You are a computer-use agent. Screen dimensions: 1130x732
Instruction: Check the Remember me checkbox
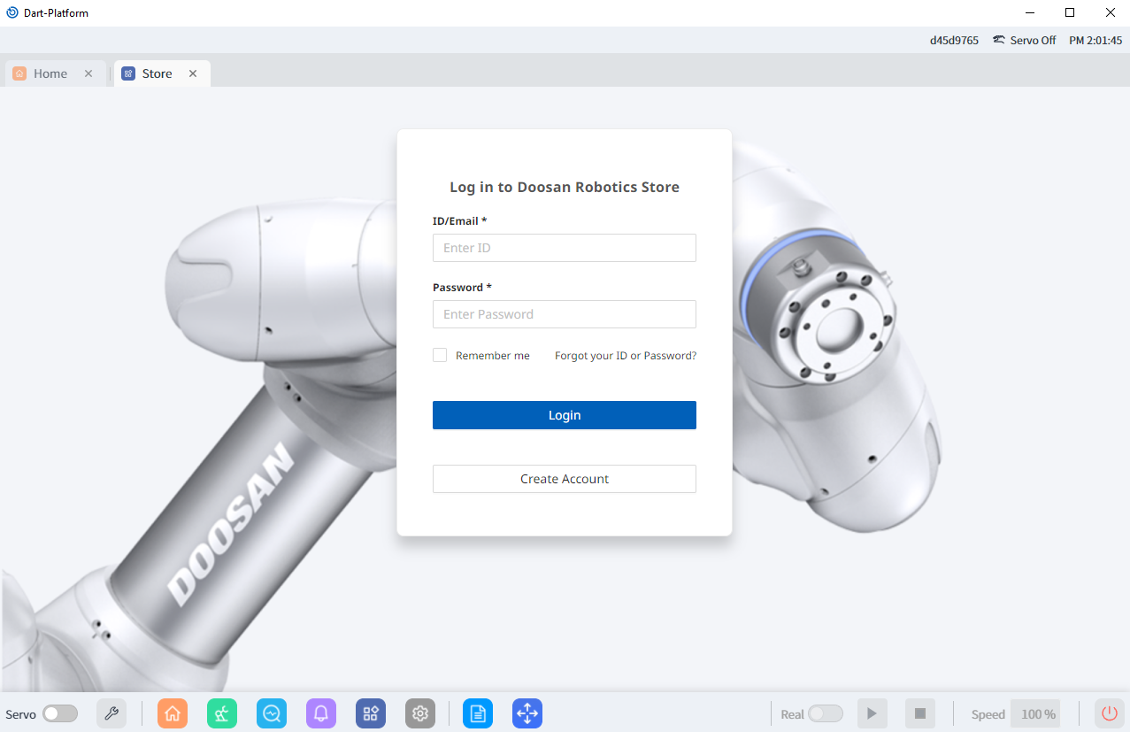[x=440, y=355]
